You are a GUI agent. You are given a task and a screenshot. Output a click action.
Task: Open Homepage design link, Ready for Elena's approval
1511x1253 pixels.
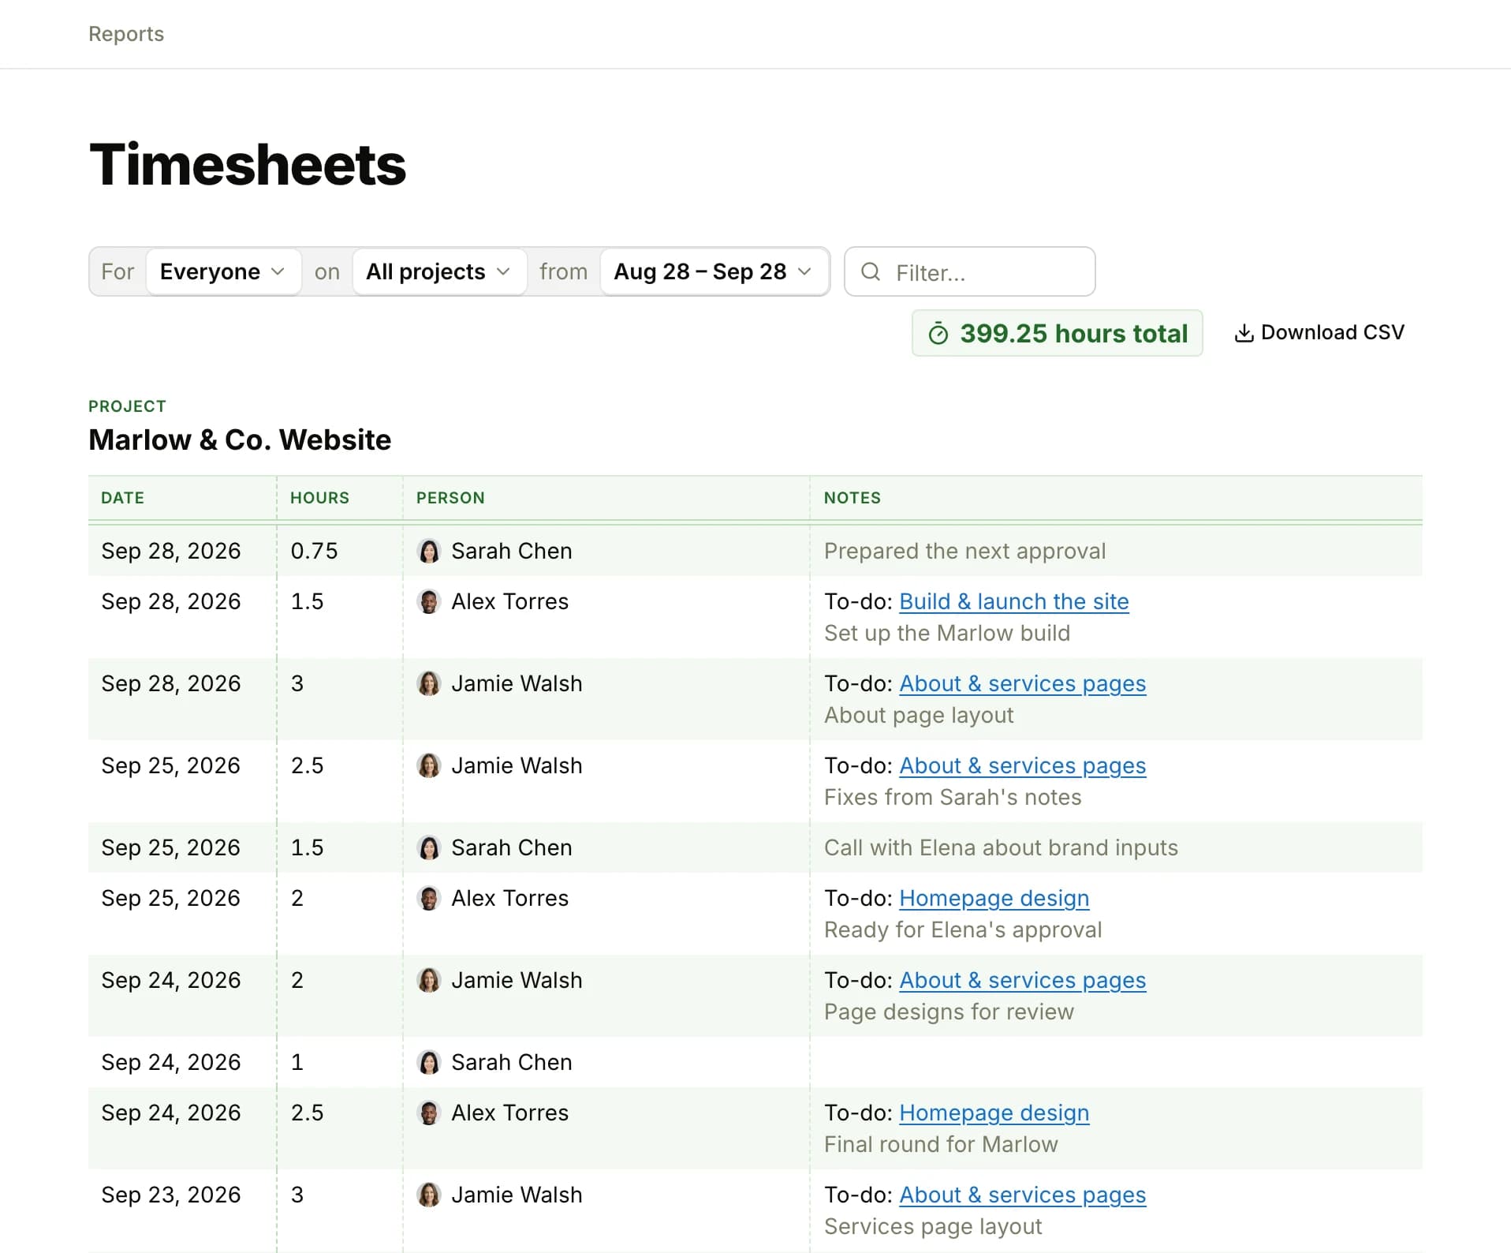point(994,899)
